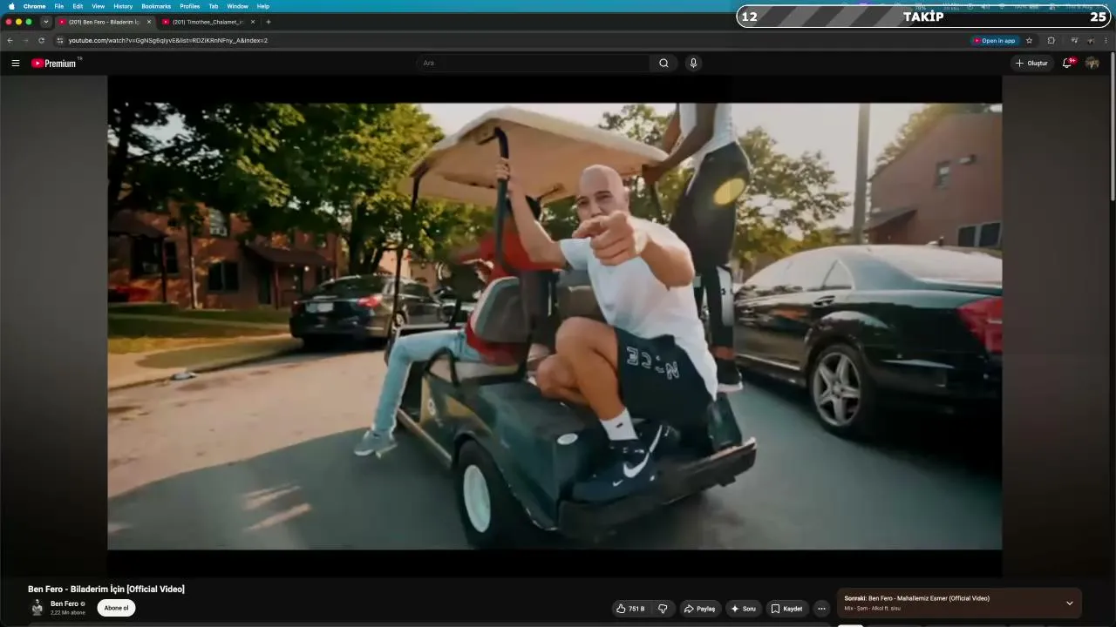This screenshot has height=627, width=1116.
Task: Open the notifications bell
Action: tap(1067, 64)
